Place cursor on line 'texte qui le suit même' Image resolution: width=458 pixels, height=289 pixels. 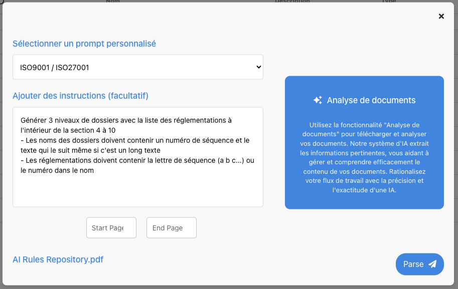90,150
